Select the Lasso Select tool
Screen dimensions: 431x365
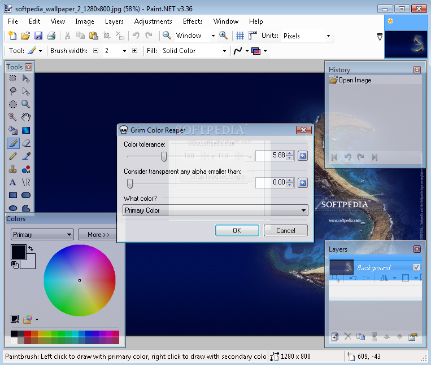(x=12, y=91)
